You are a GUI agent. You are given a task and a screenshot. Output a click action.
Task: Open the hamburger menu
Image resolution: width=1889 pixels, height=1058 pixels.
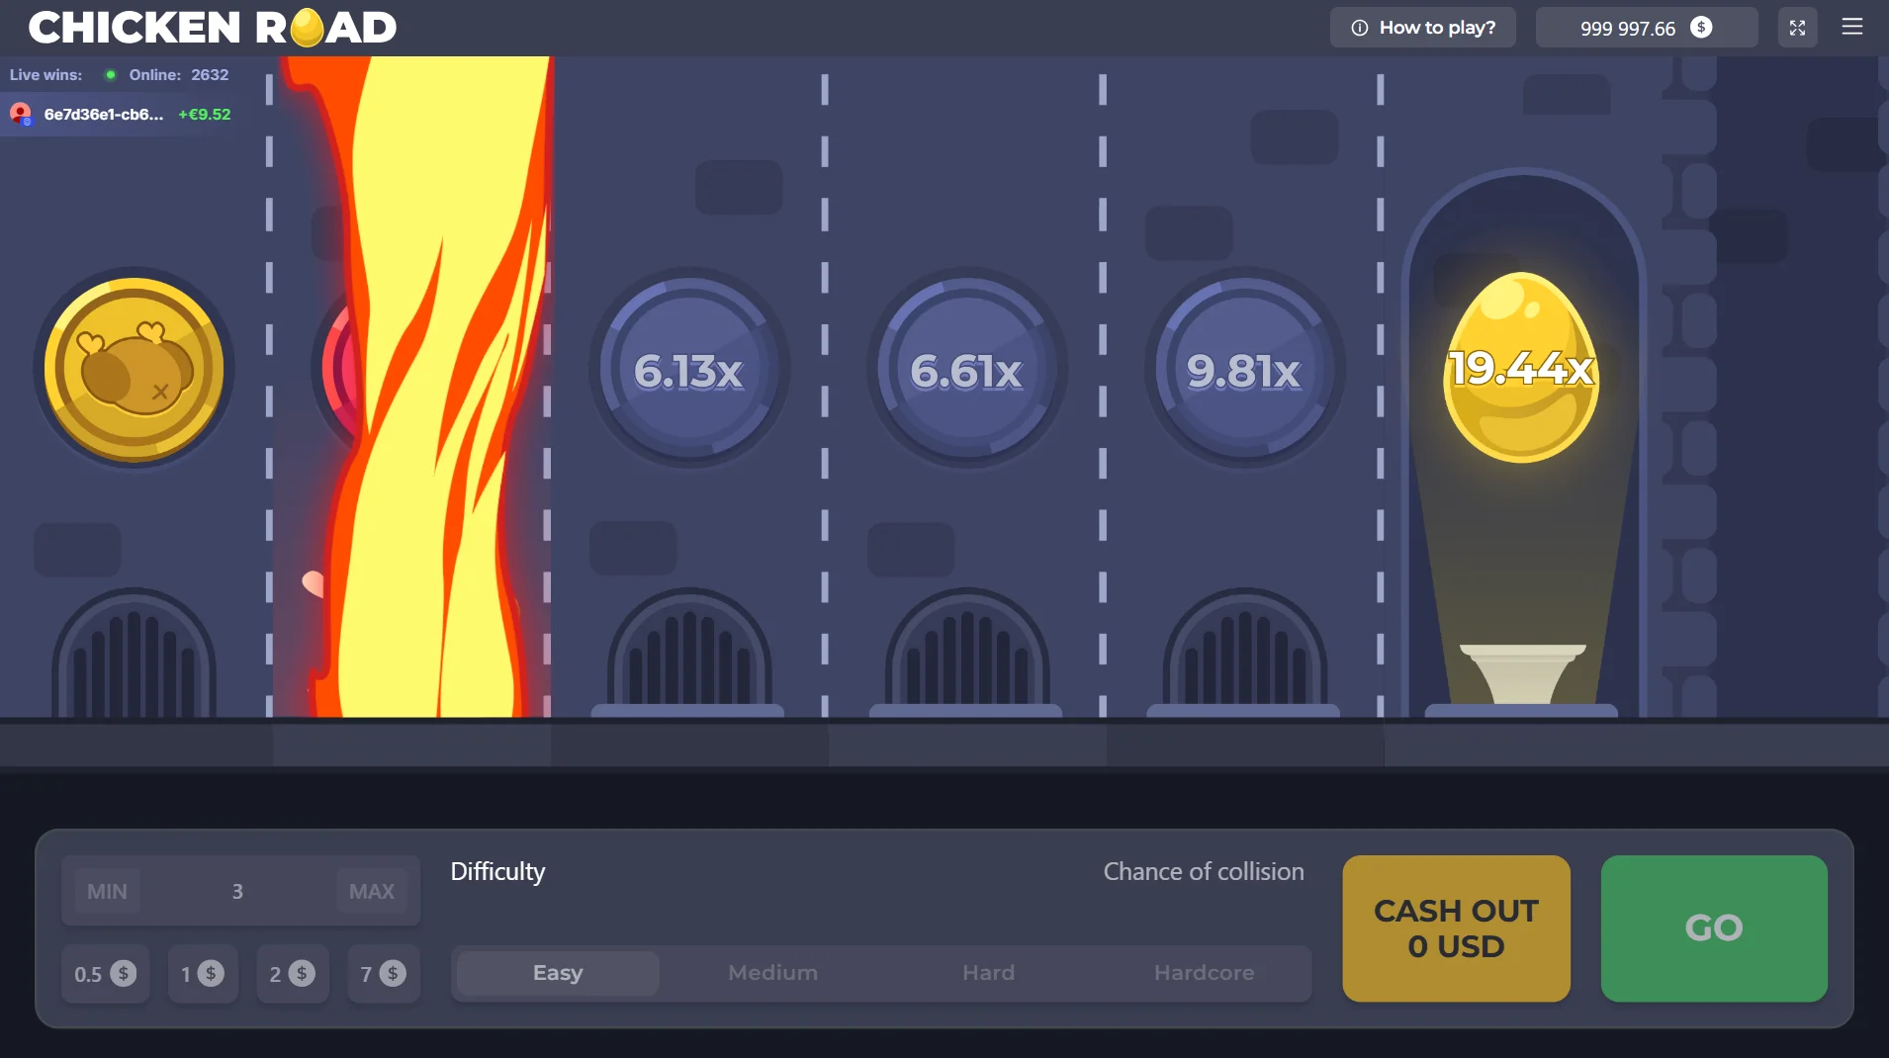1852,27
